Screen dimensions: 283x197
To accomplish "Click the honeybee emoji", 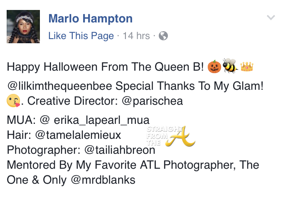I will (230, 66).
